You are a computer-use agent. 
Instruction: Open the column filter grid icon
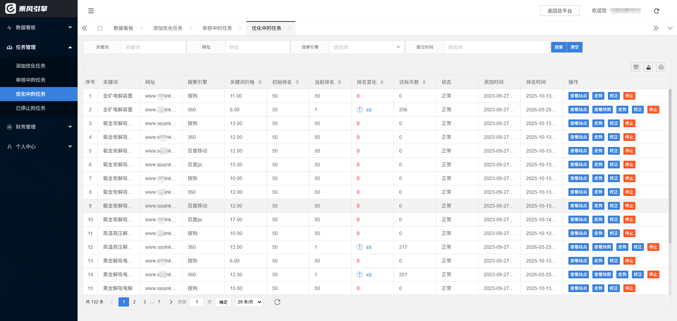pyautogui.click(x=636, y=67)
